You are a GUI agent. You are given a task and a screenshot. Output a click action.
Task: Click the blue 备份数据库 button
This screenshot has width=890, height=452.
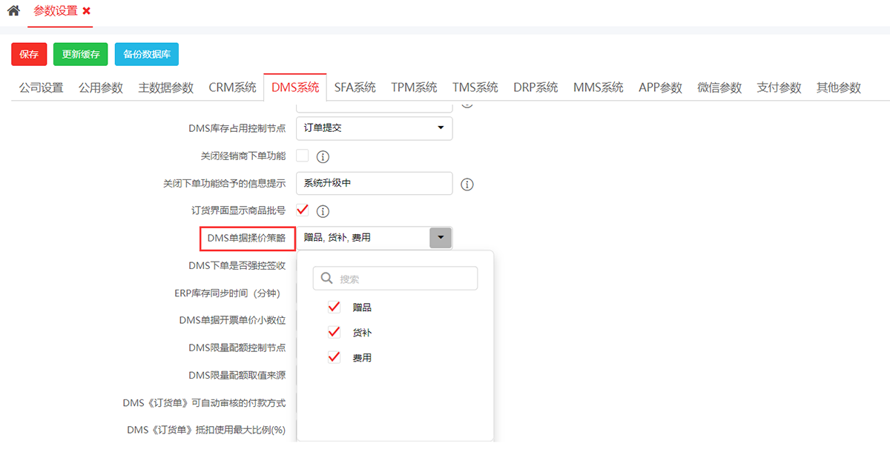click(146, 54)
